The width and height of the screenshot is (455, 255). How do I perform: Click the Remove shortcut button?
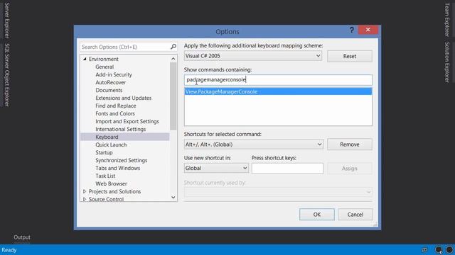(350, 144)
